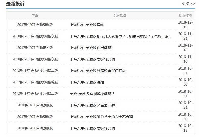Click the 投诉时间 column header
The image size is (208, 137).
(x=185, y=15)
